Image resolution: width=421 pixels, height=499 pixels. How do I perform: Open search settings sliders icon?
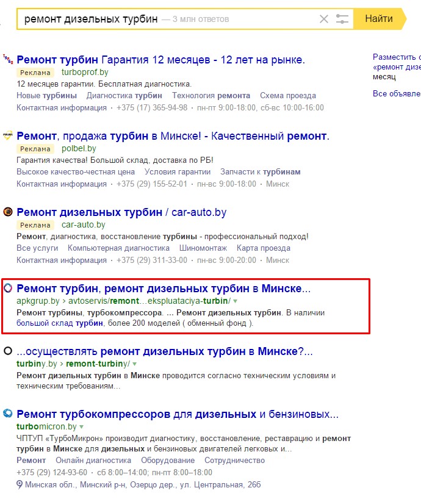click(343, 19)
